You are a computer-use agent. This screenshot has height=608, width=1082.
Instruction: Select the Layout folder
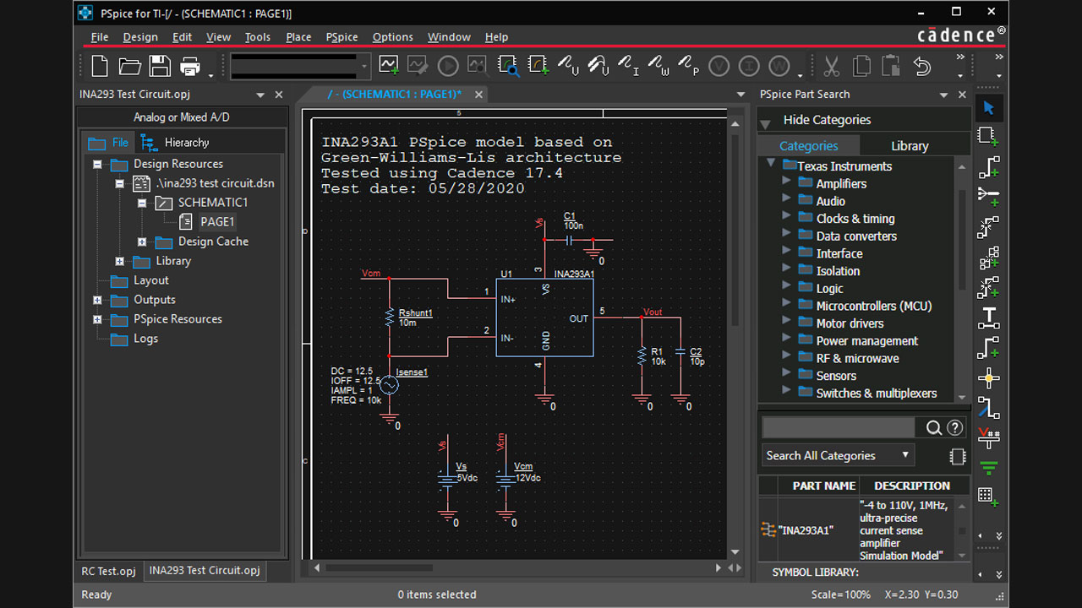151,280
